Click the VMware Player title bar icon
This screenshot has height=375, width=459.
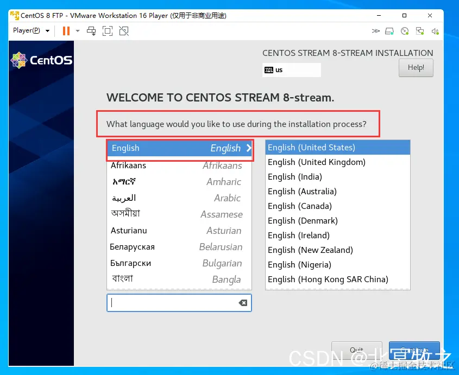pos(15,15)
